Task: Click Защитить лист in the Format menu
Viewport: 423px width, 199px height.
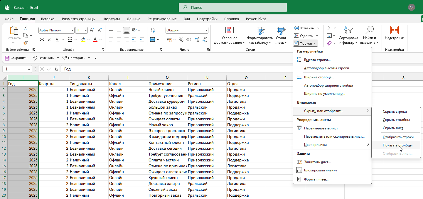Action: click(x=317, y=162)
